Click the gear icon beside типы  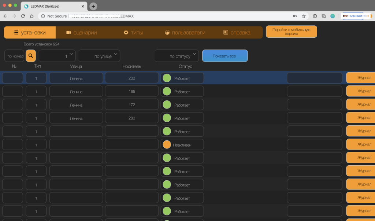tap(126, 32)
